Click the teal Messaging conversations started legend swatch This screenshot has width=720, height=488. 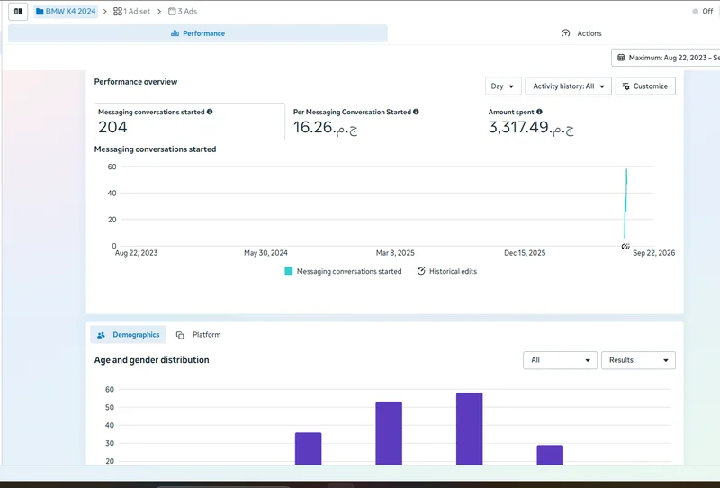coord(288,271)
